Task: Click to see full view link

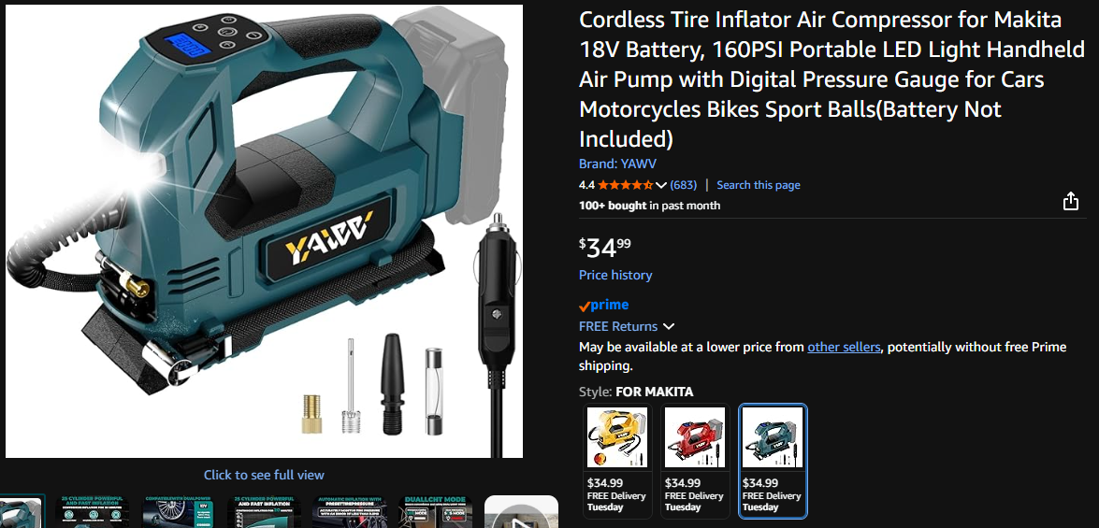Action: pos(264,476)
